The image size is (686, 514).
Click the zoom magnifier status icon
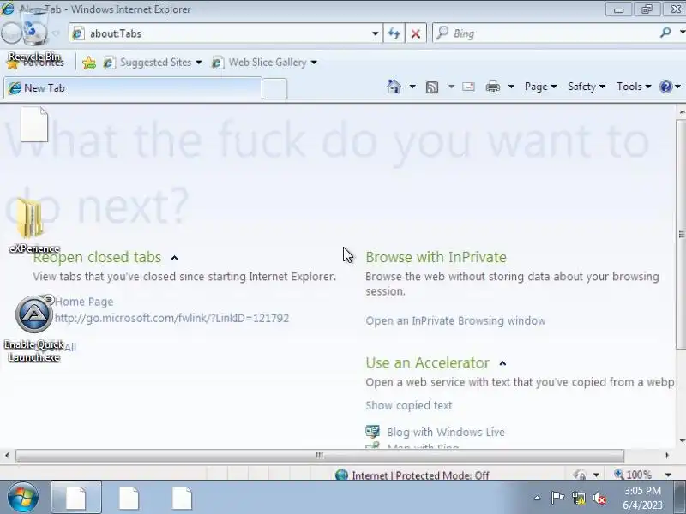(618, 474)
